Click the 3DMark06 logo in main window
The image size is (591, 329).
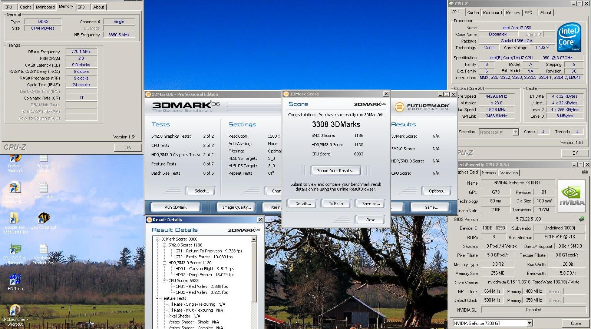click(186, 106)
